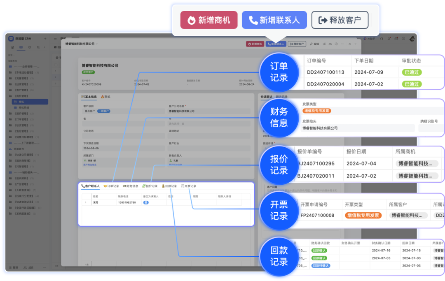Switch to the 回款记录 tab
445x281 pixels.
coord(169,186)
